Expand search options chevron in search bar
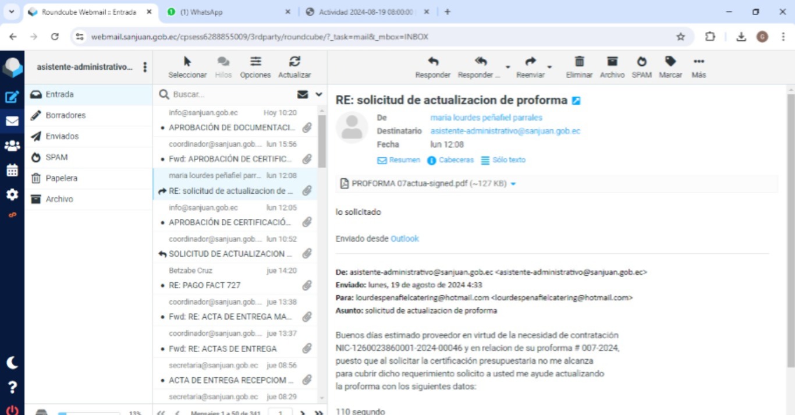Screen dimensions: 795x415 (x=319, y=94)
